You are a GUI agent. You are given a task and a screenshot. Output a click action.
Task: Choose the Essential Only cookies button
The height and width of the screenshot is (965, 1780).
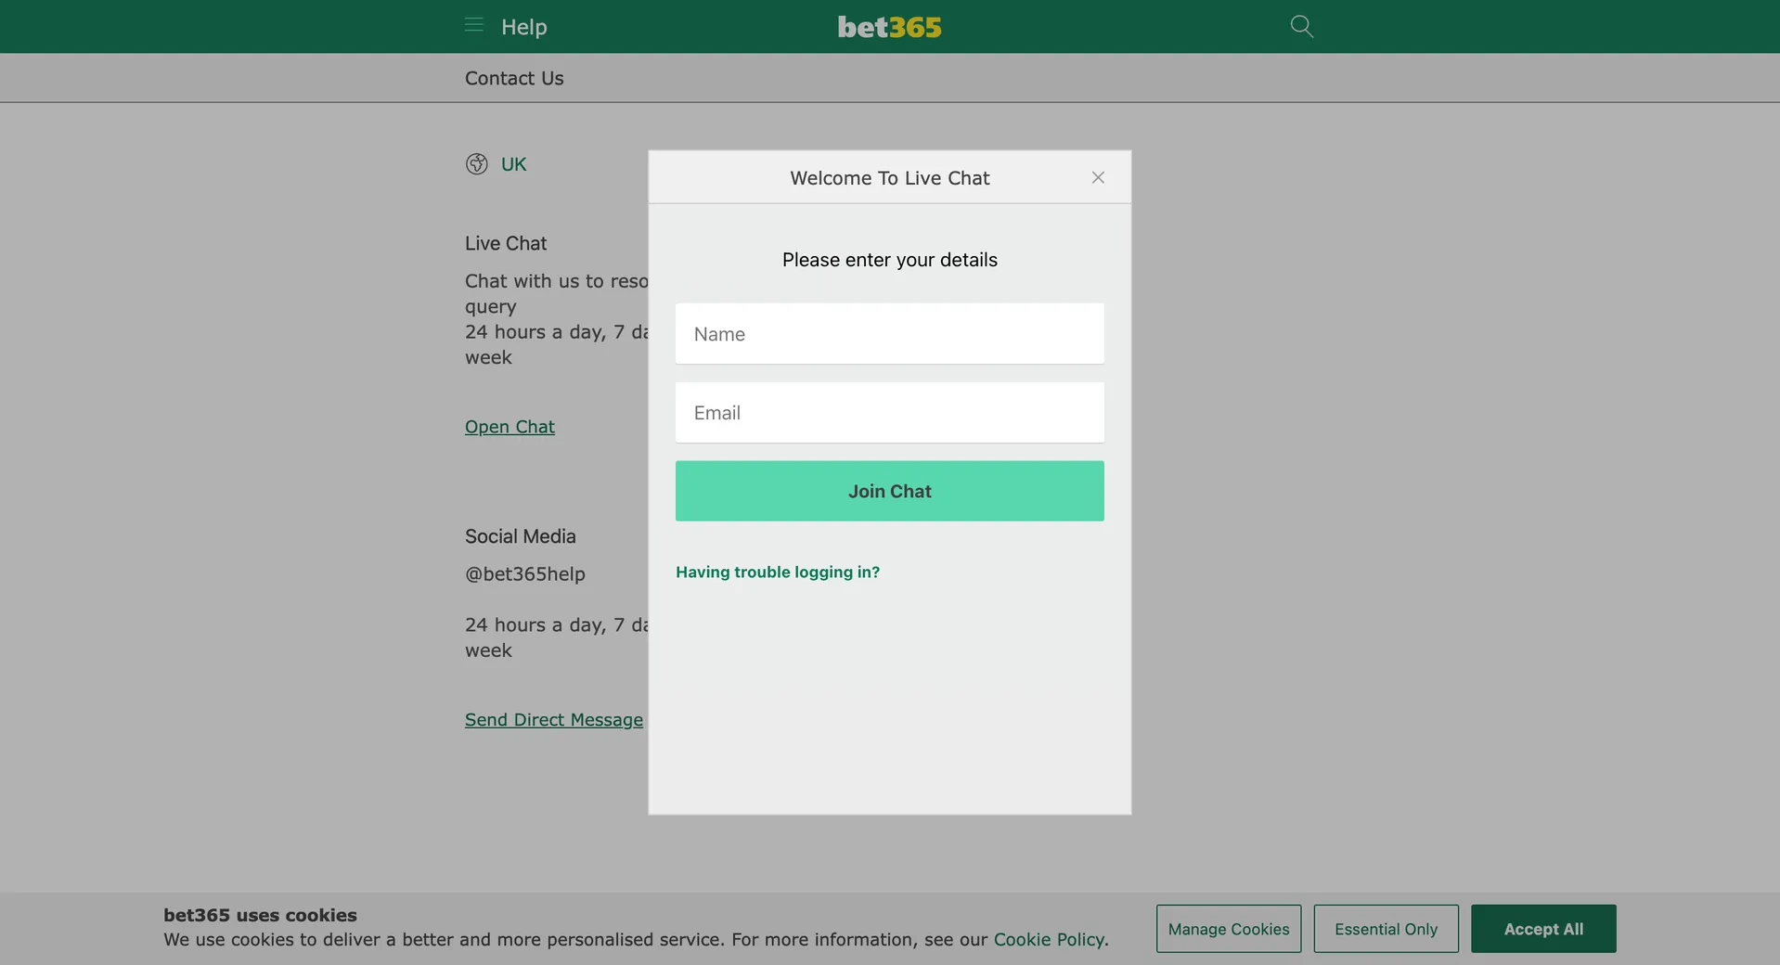coord(1387,929)
